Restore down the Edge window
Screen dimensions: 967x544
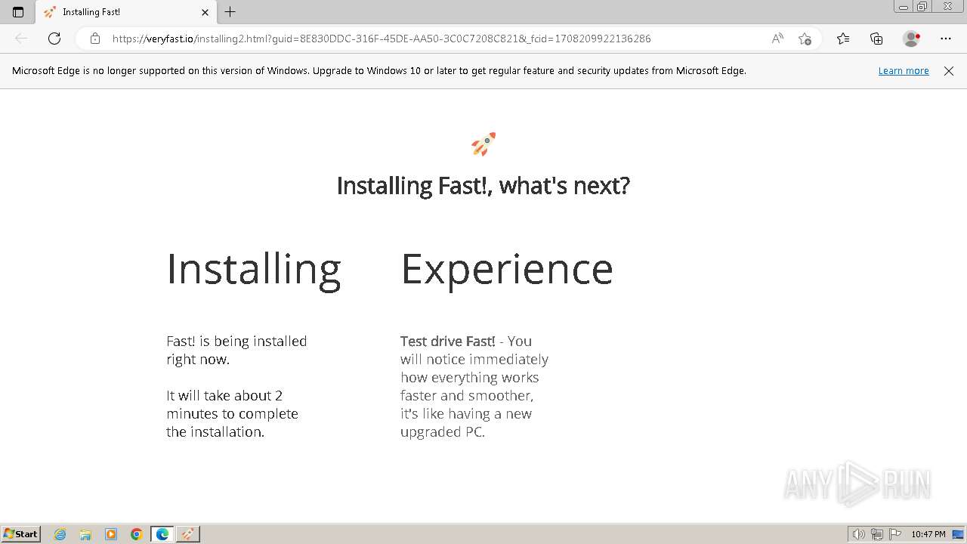[x=922, y=6]
